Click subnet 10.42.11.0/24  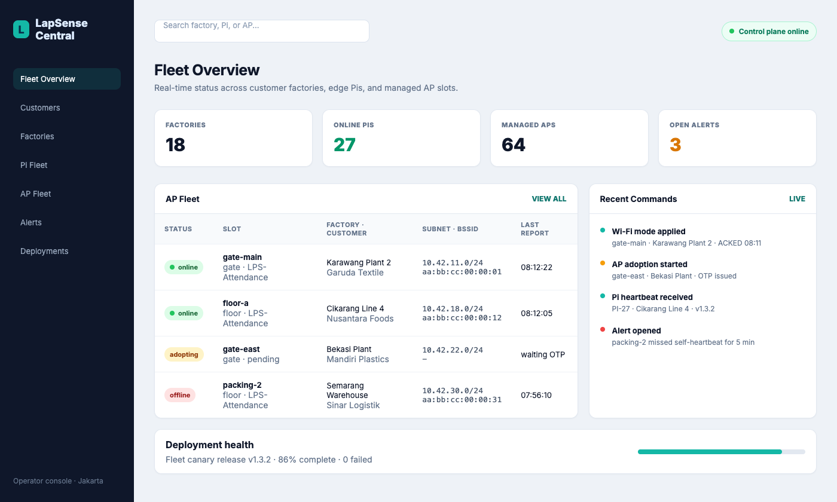[453, 262]
